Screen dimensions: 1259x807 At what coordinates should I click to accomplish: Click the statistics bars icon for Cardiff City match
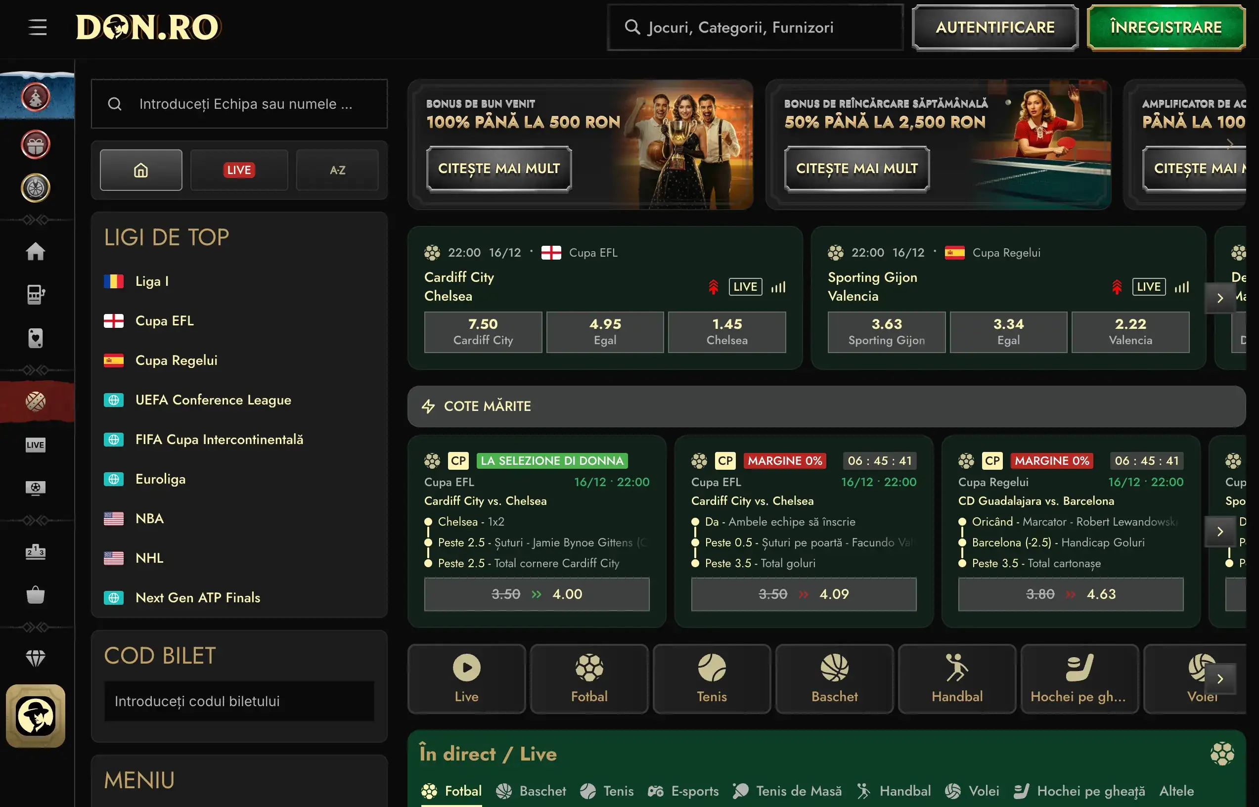point(778,287)
